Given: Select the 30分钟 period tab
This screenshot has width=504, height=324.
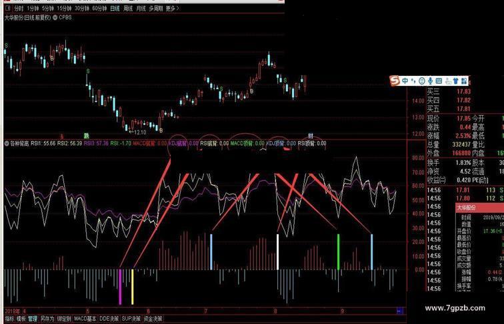Looking at the screenshot, I should click(x=81, y=9).
